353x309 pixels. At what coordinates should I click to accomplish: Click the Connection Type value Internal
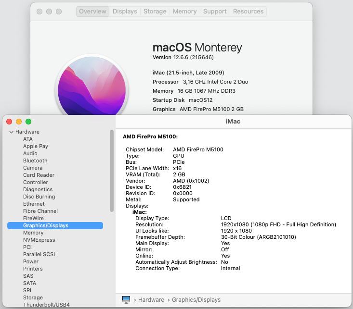coord(230,268)
